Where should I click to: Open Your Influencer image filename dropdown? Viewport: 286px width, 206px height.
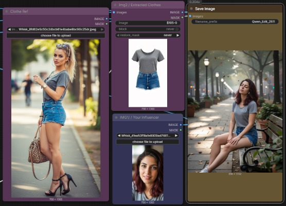[x=148, y=136]
